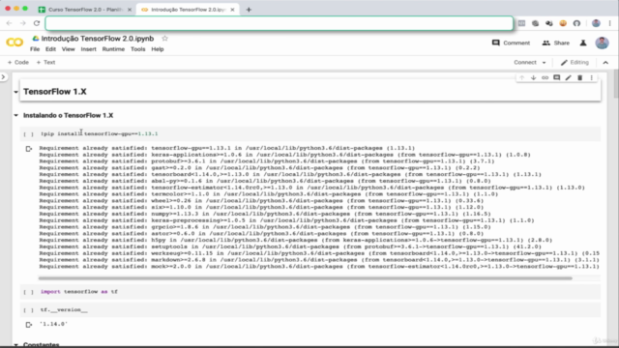
Task: Star the Introdução TensorFlow 2.0 notebook
Action: pyautogui.click(x=164, y=39)
